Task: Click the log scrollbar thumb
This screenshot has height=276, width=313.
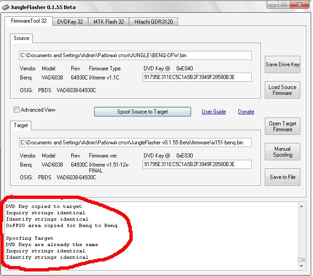Action: point(302,260)
